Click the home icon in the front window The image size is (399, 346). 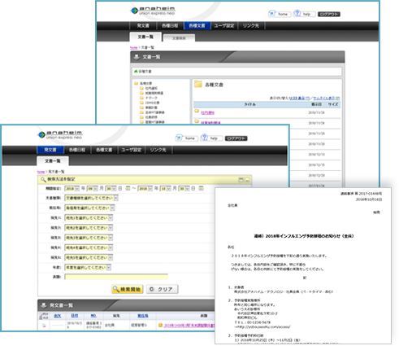pos(179,138)
